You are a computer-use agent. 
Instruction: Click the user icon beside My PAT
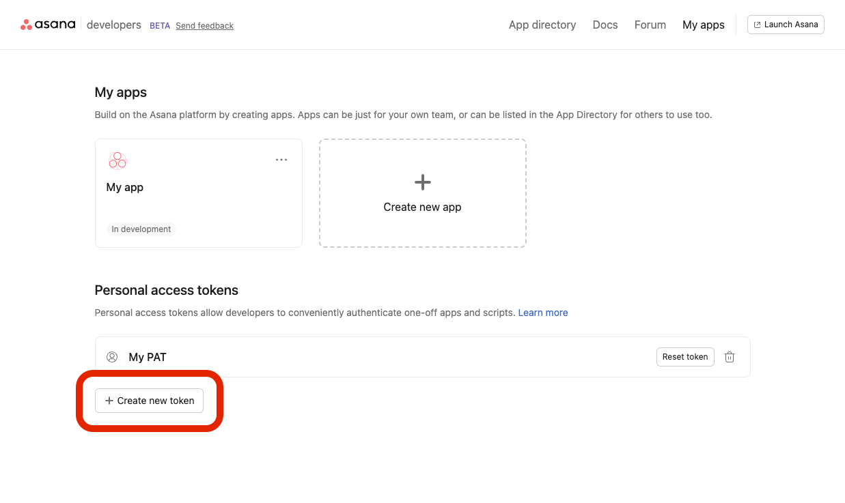(x=112, y=357)
